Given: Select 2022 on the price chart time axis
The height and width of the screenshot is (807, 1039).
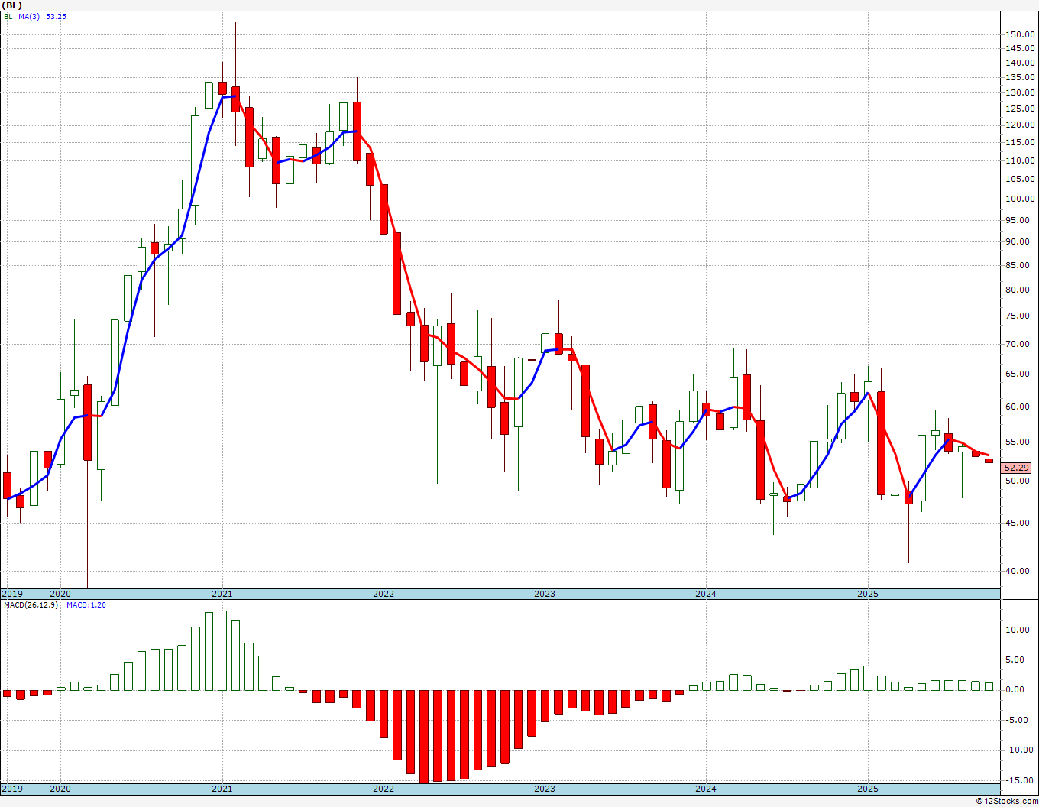Looking at the screenshot, I should [384, 594].
